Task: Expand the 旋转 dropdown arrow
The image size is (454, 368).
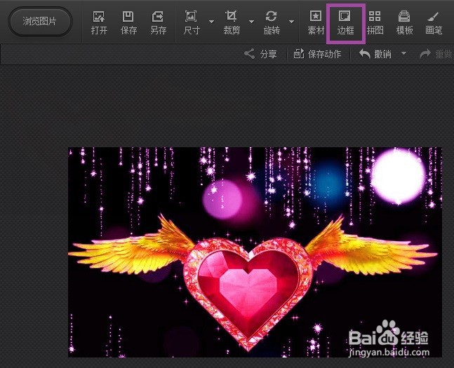Action: pos(292,22)
